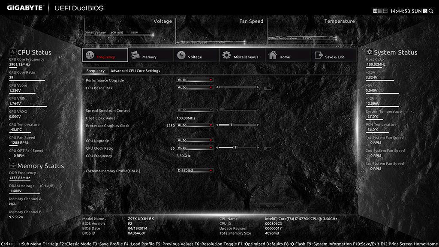Click left arrow of Processor Graphics Clock slider
The height and width of the screenshot is (247, 439).
(x=217, y=125)
